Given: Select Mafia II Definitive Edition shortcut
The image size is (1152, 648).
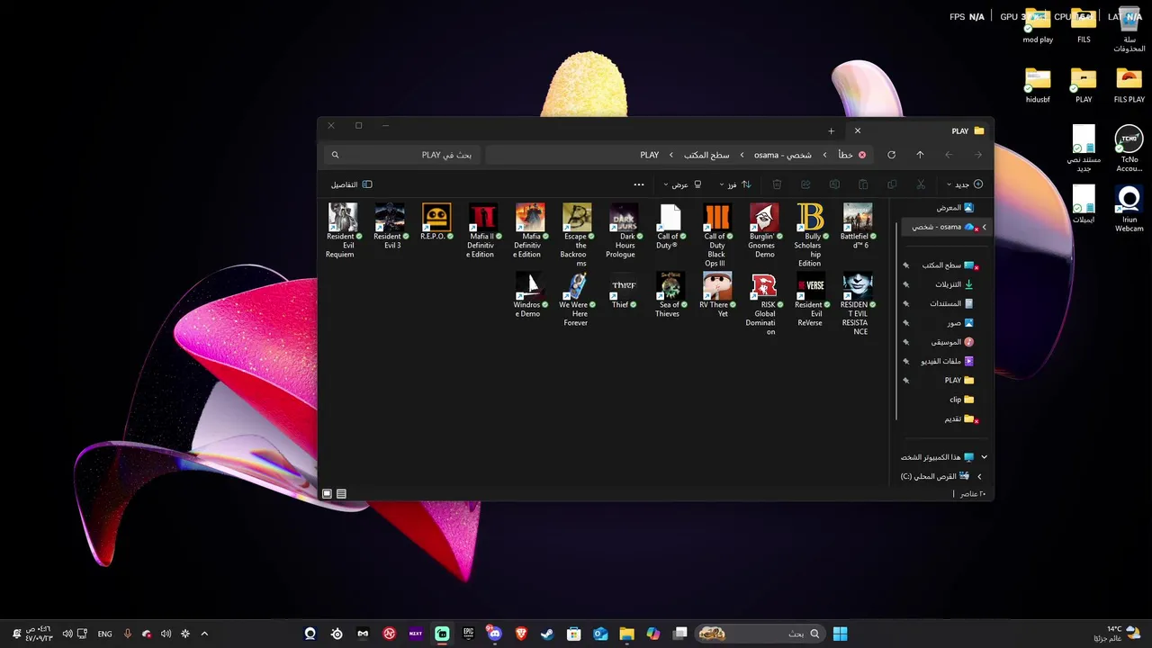Looking at the screenshot, I should [483, 229].
